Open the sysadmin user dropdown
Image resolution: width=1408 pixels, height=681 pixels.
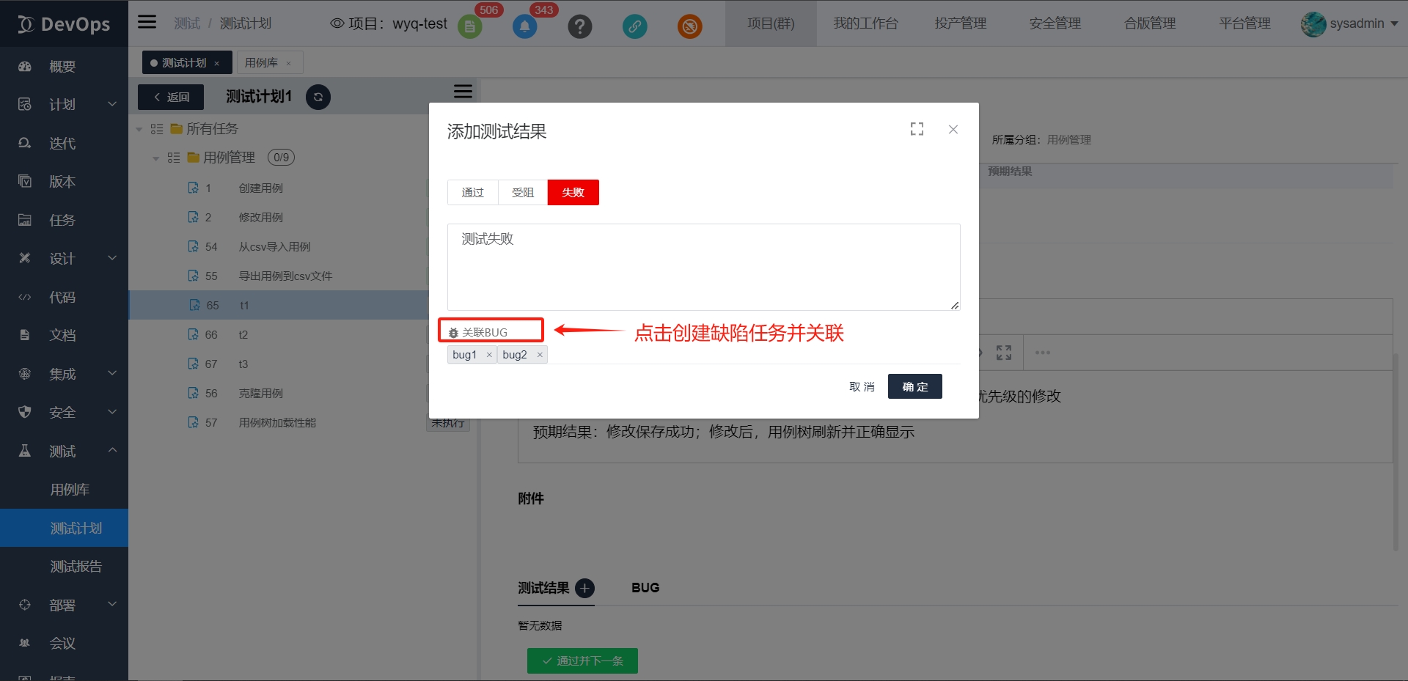point(1349,23)
